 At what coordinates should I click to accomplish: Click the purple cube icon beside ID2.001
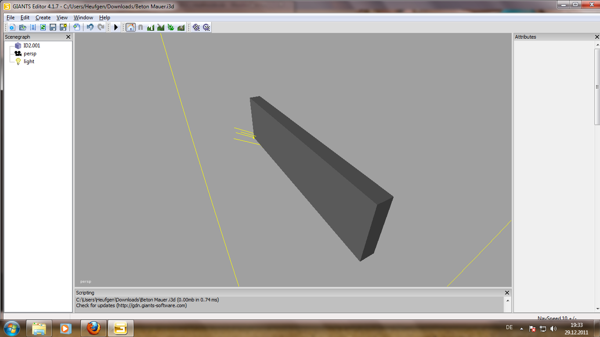[18, 46]
